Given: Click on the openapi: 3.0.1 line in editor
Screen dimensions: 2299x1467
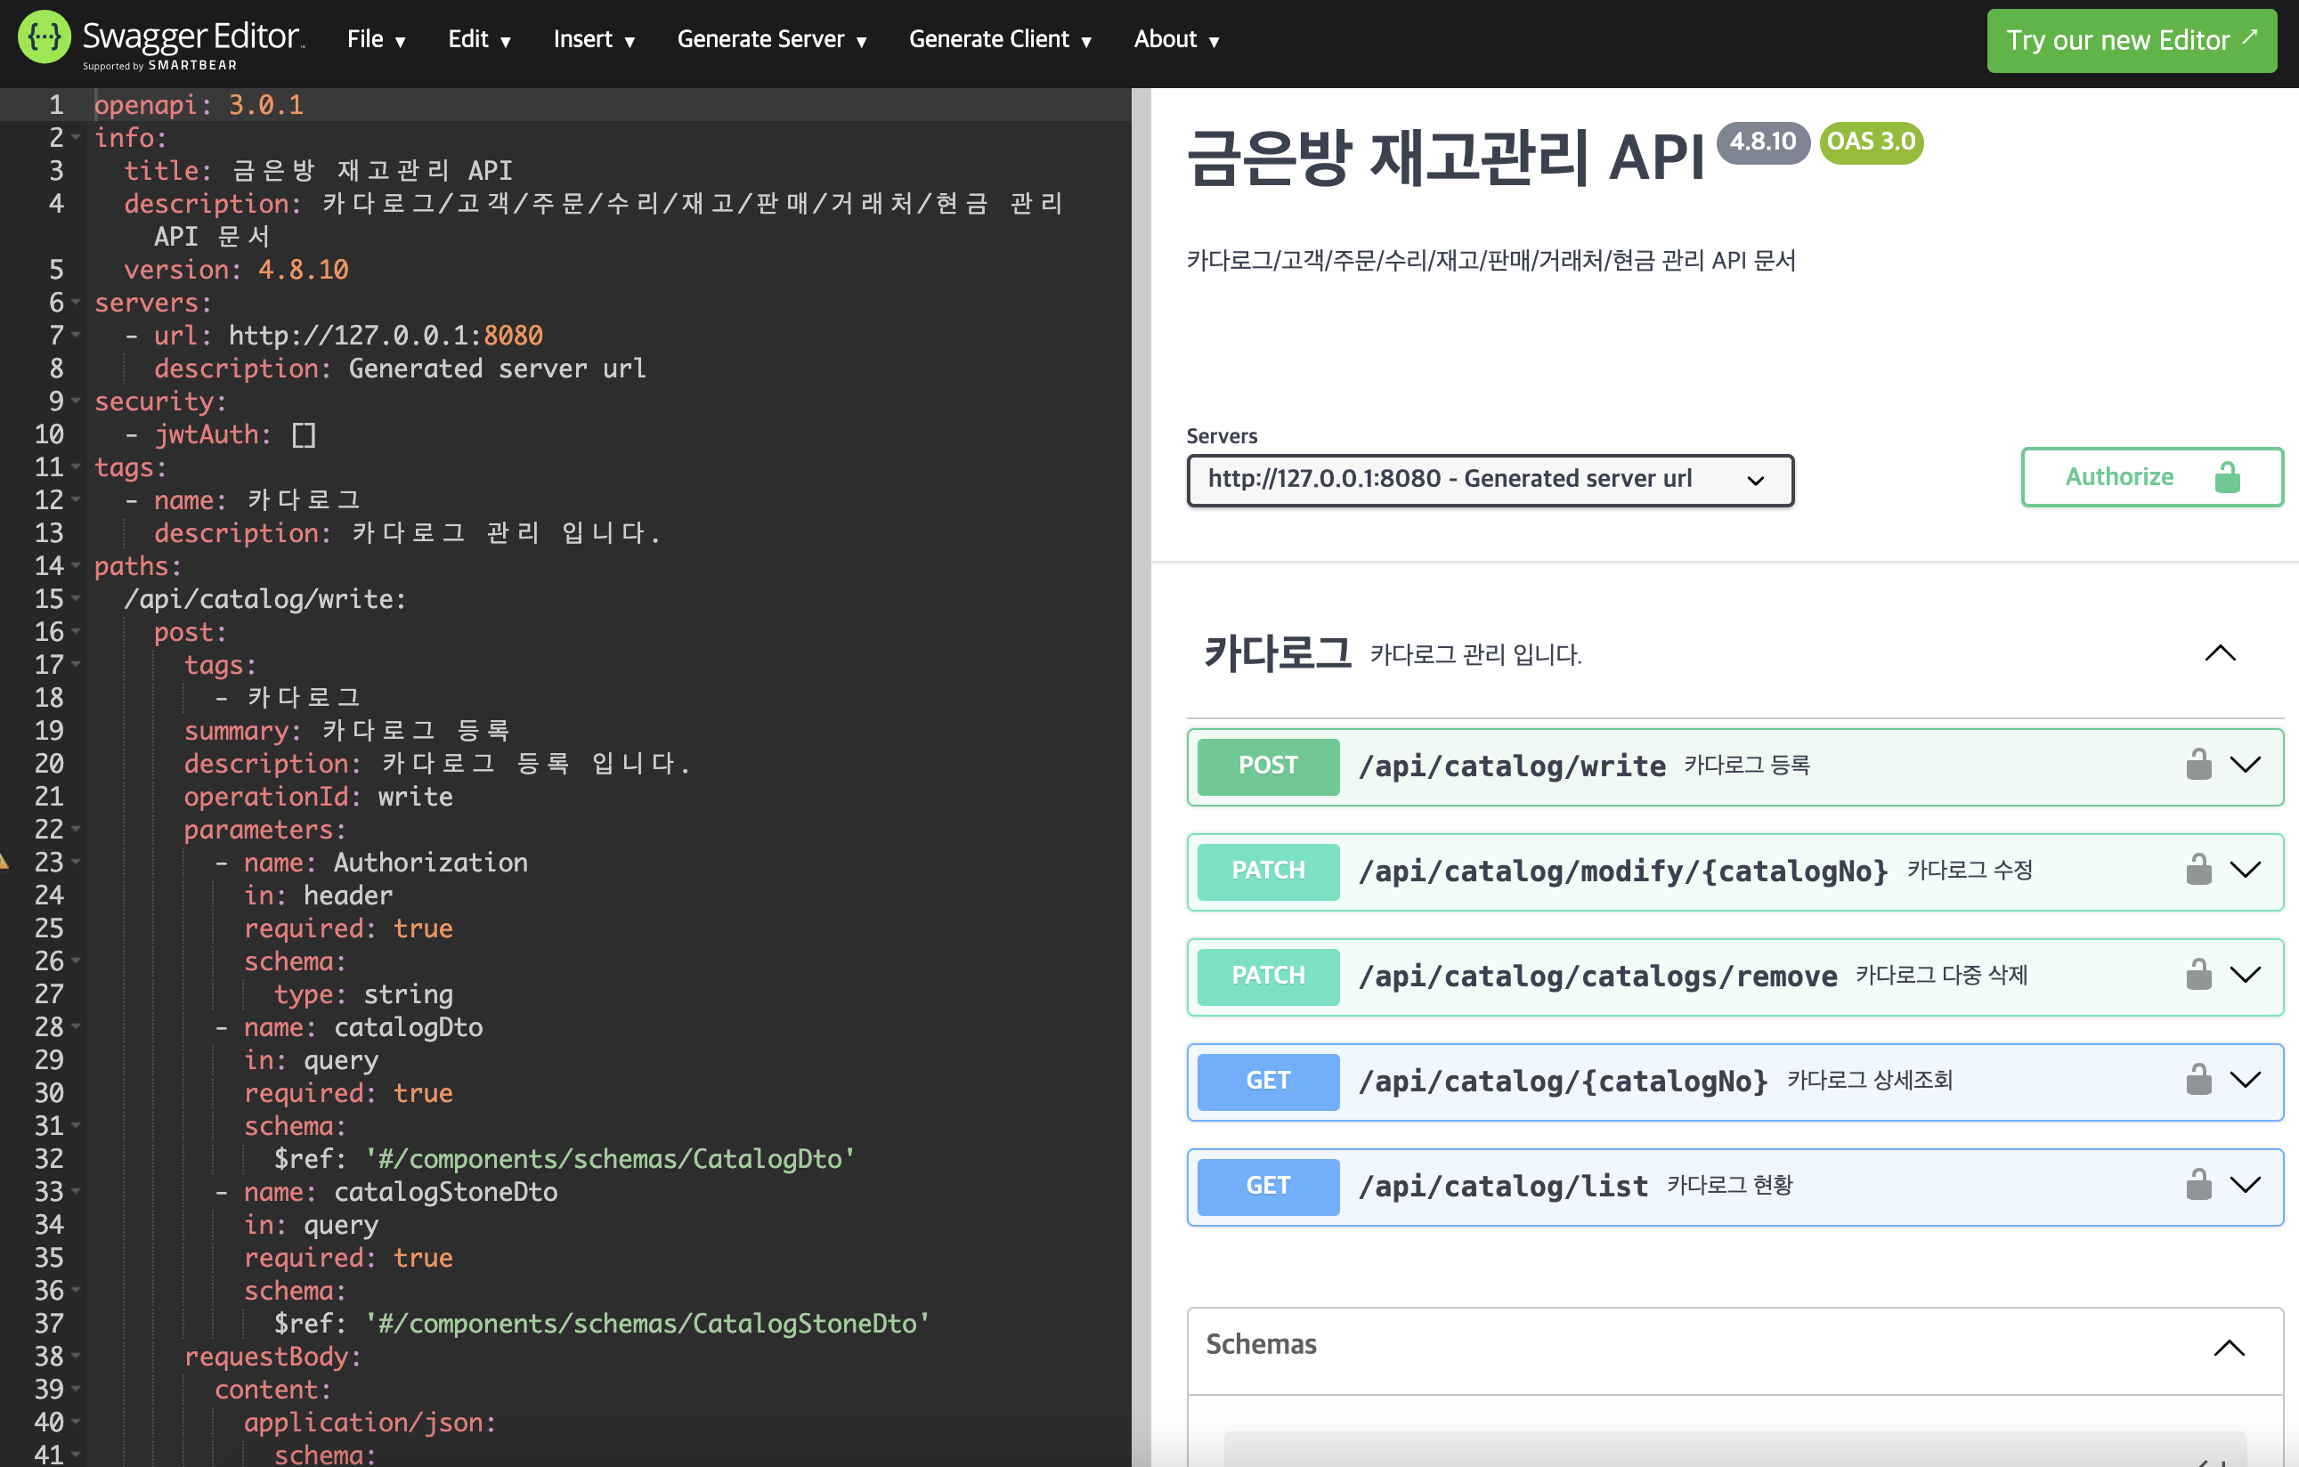Looking at the screenshot, I should (199, 105).
